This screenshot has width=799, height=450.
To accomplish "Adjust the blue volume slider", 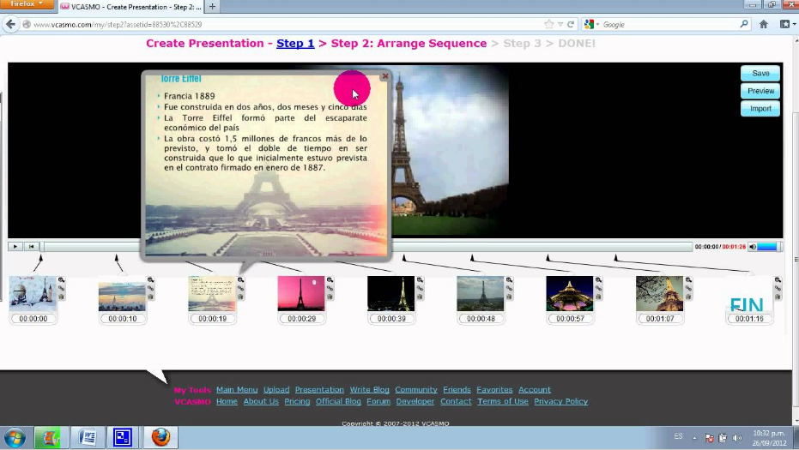I will tap(767, 247).
